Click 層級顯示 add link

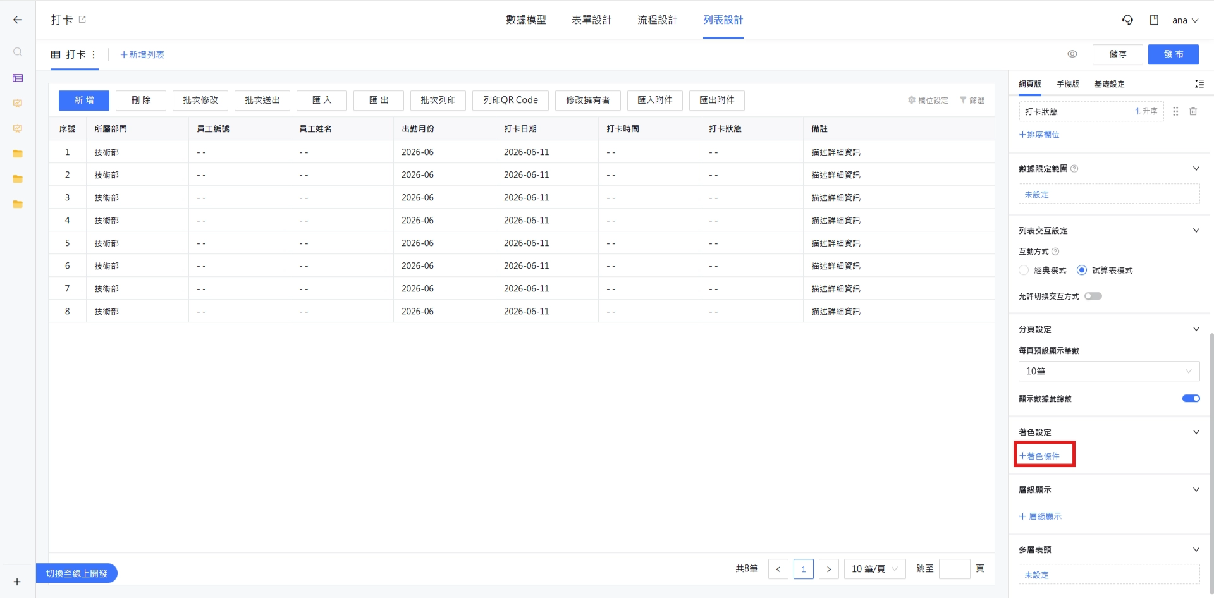(1040, 516)
